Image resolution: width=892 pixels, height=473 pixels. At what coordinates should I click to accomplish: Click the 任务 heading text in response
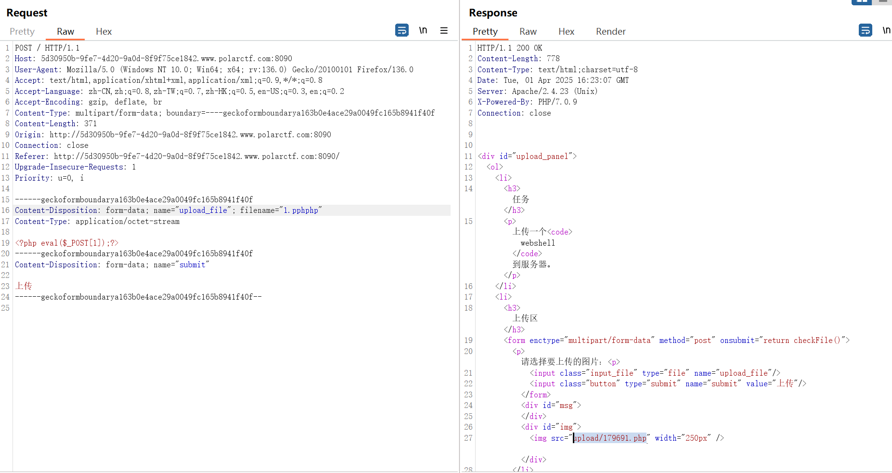point(521,199)
